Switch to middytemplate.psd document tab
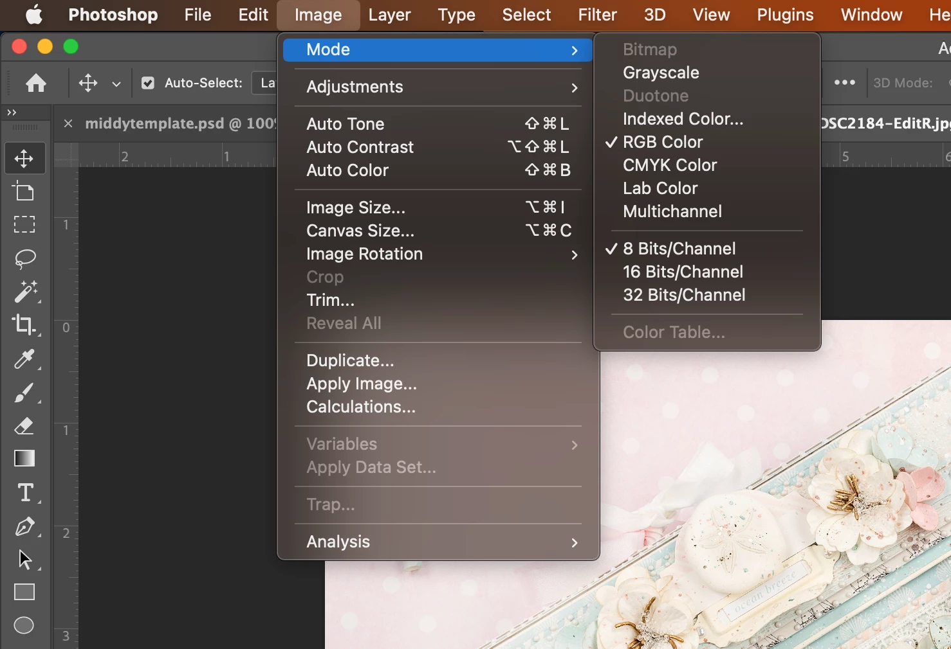 [x=180, y=123]
